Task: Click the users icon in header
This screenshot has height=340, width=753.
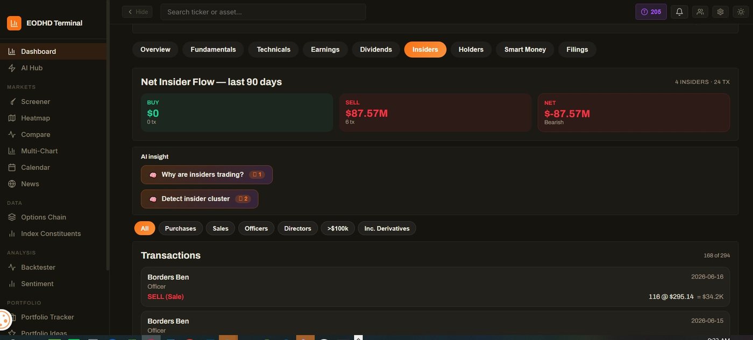Action: coord(700,12)
